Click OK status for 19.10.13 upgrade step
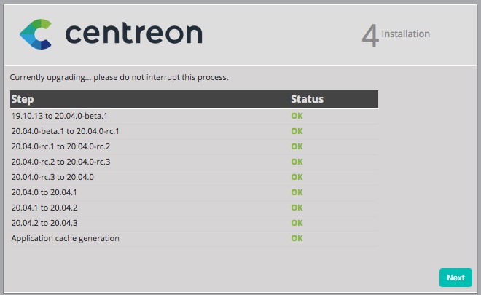The width and height of the screenshot is (481, 295). pyautogui.click(x=297, y=116)
